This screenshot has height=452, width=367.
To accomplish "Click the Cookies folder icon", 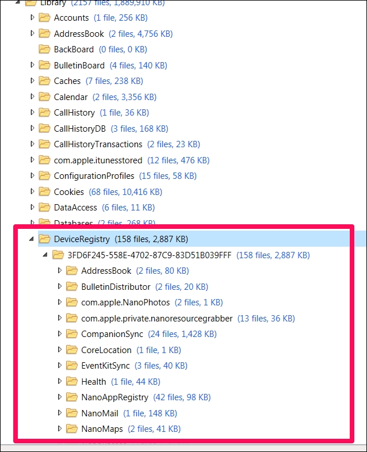I will click(44, 191).
